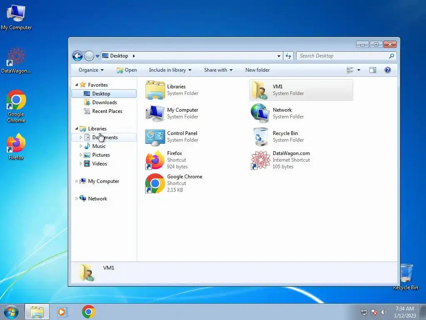
Task: Open the Share with menu
Action: 218,70
